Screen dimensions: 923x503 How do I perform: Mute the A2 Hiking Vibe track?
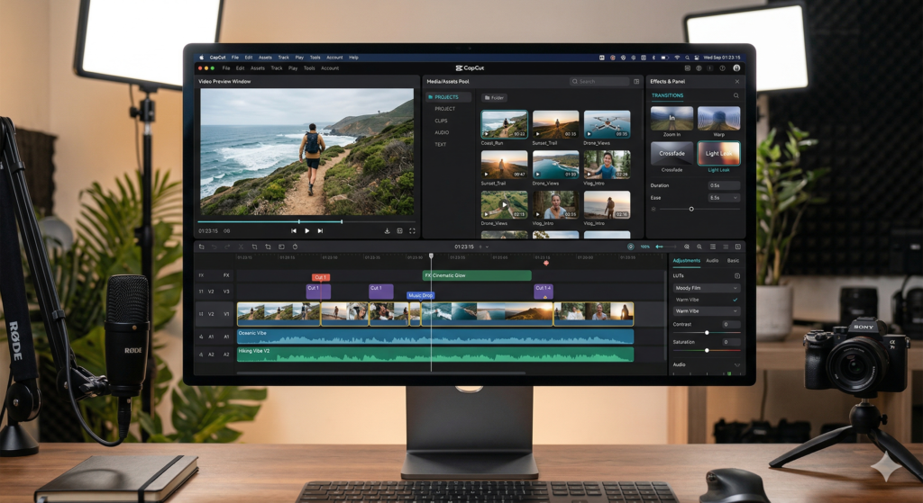pos(201,355)
